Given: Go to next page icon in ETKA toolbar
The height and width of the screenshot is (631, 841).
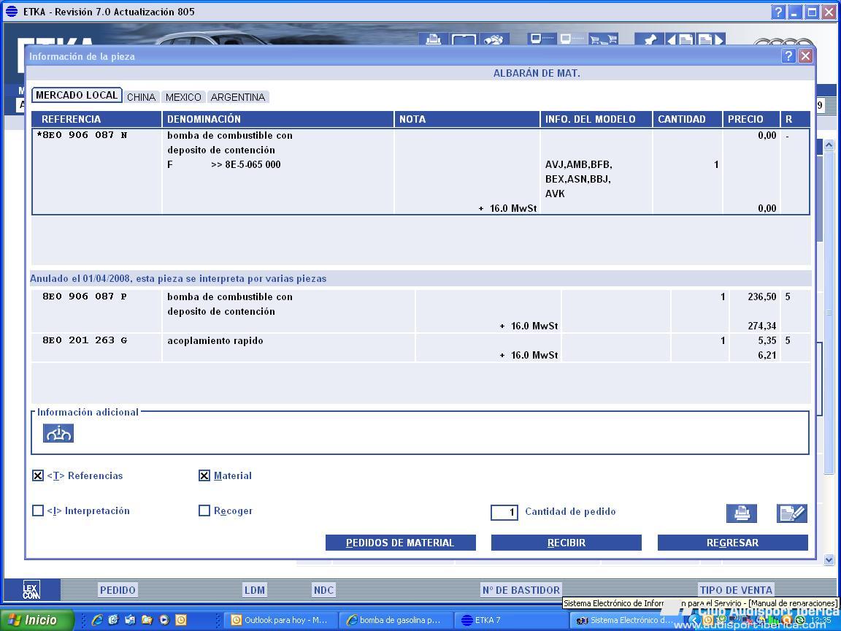Looking at the screenshot, I should pos(710,39).
